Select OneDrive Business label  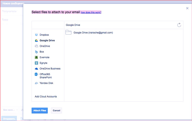(50, 69)
